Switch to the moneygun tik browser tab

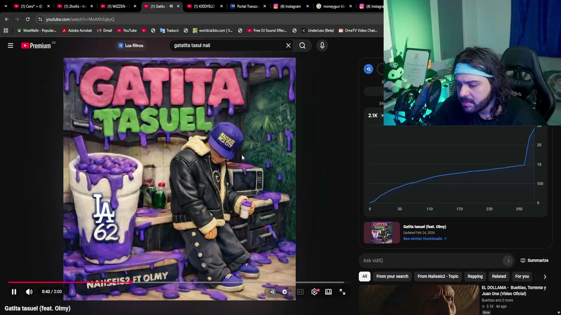[x=334, y=6]
